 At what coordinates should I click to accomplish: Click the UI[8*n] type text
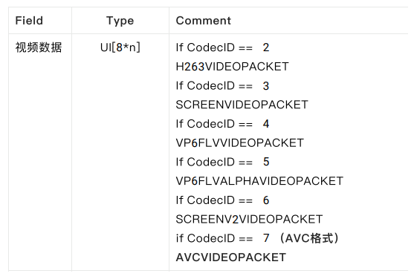coord(120,47)
